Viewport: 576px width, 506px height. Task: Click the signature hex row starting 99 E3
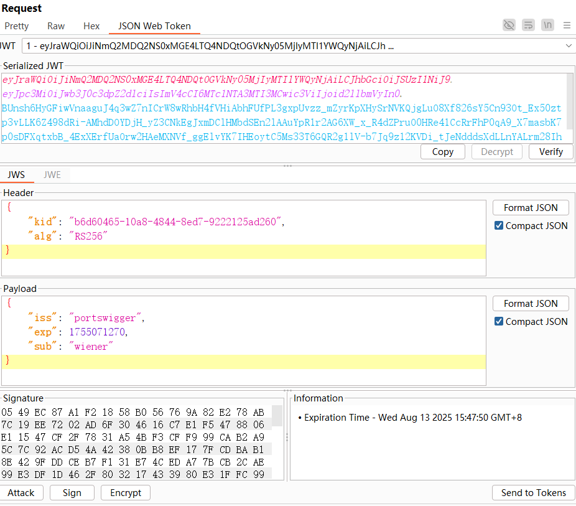point(132,474)
